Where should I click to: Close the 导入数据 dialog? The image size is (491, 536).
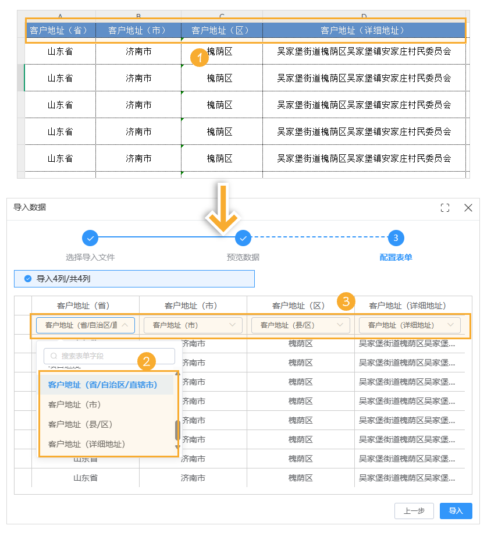(x=468, y=207)
